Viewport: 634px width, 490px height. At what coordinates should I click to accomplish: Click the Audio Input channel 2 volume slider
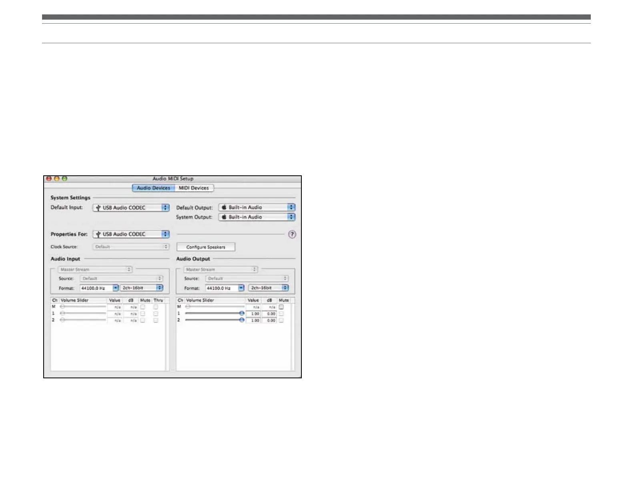tap(83, 320)
